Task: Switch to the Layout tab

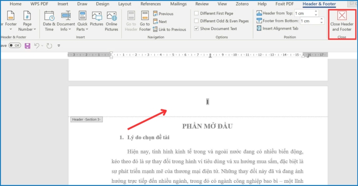Action: (125, 4)
